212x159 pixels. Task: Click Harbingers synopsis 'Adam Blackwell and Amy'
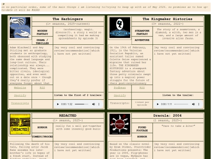(x=27, y=48)
